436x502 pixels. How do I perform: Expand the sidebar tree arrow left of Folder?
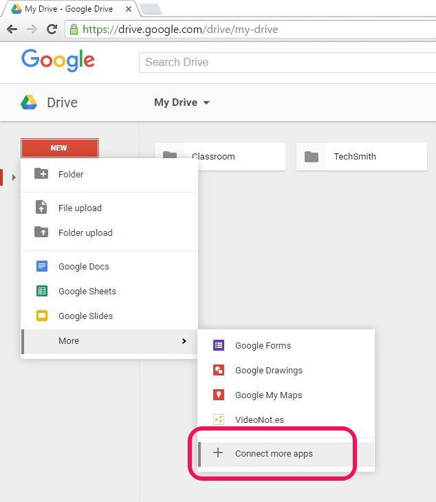click(14, 177)
